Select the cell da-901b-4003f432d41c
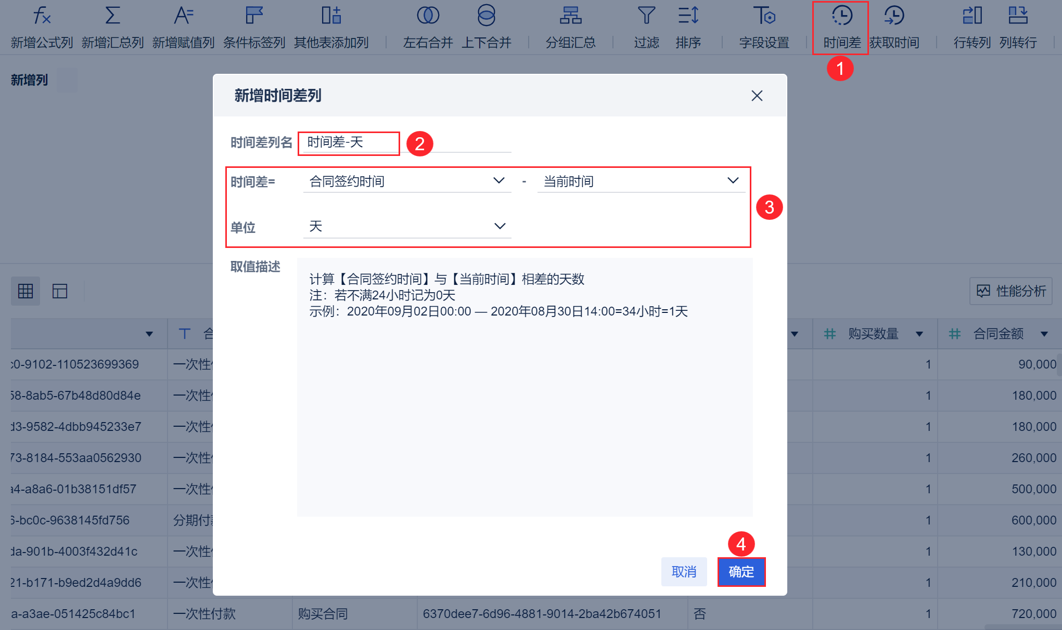The height and width of the screenshot is (630, 1062). [89, 552]
